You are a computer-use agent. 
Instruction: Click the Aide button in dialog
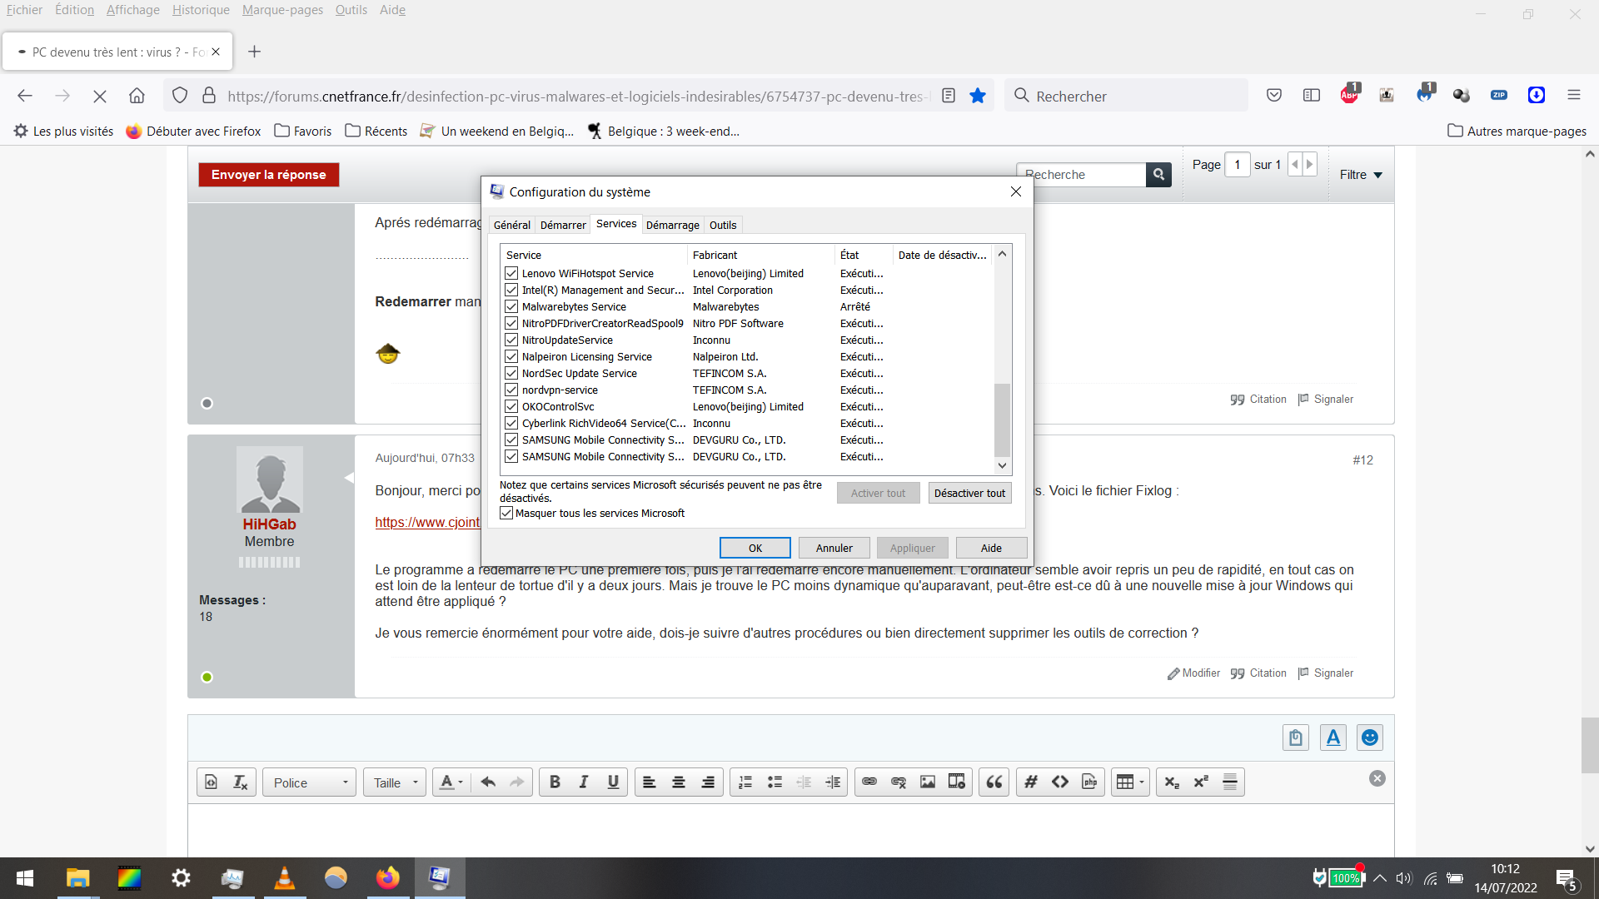point(991,548)
